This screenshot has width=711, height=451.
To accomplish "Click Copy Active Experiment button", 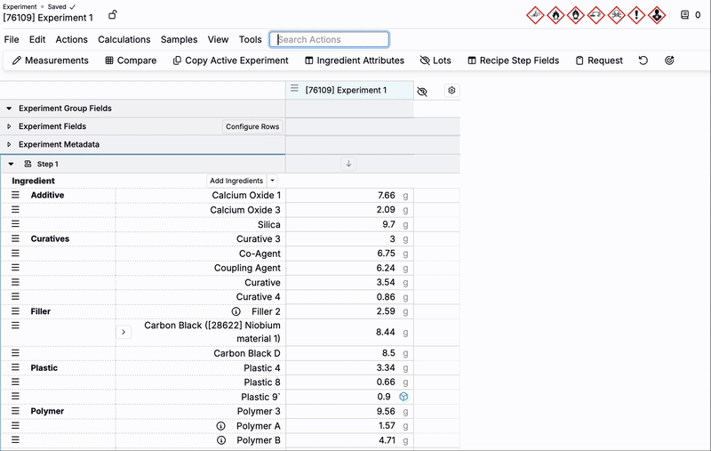I will (x=230, y=60).
